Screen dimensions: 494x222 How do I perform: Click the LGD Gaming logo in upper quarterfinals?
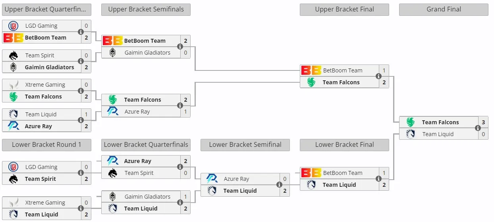13,26
